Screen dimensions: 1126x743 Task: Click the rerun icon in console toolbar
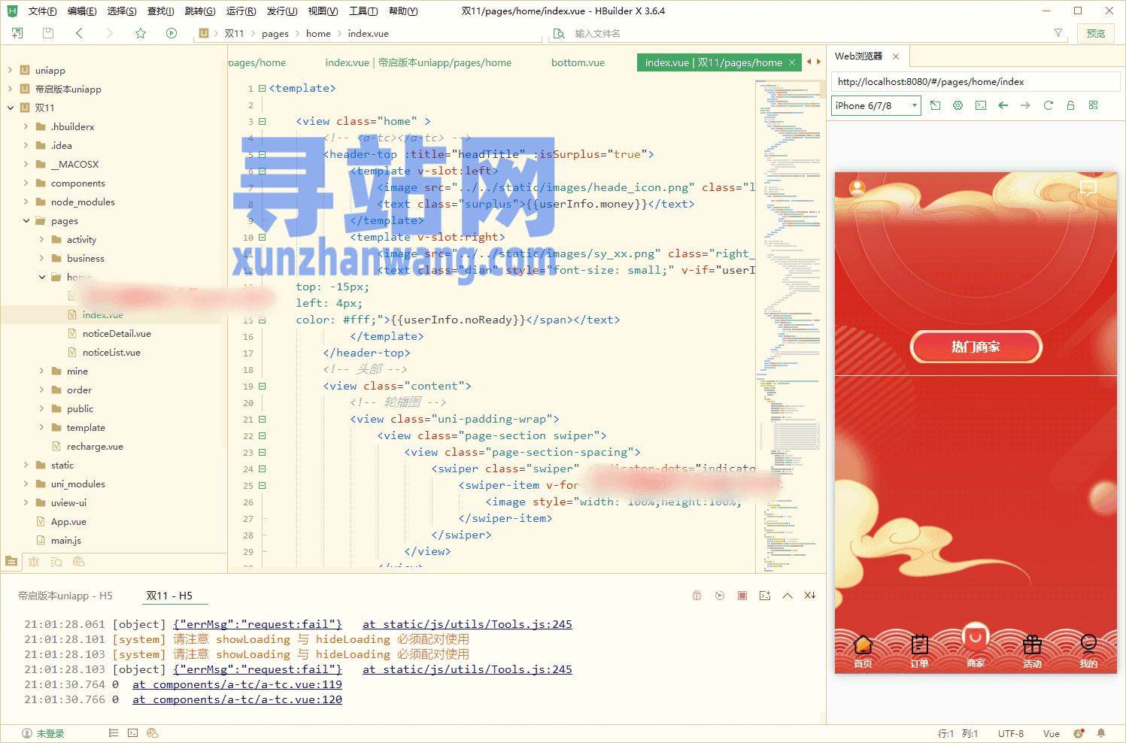pos(720,596)
